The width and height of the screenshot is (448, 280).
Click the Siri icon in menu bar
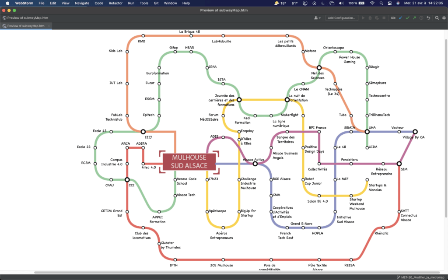coord(398,3)
